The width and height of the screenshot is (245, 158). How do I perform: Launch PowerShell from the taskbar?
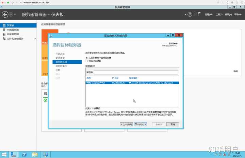24,155
